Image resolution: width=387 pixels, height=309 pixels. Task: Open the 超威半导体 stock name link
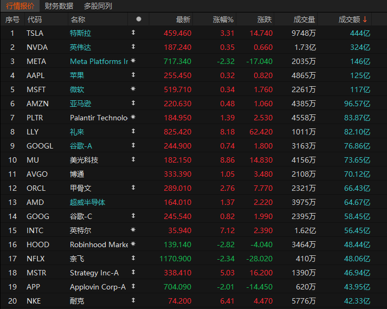(87, 202)
